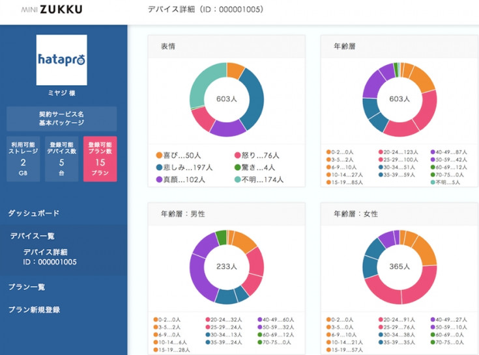Click the 登録可能デバイス数 tile
479x355 pixels.
61,159
